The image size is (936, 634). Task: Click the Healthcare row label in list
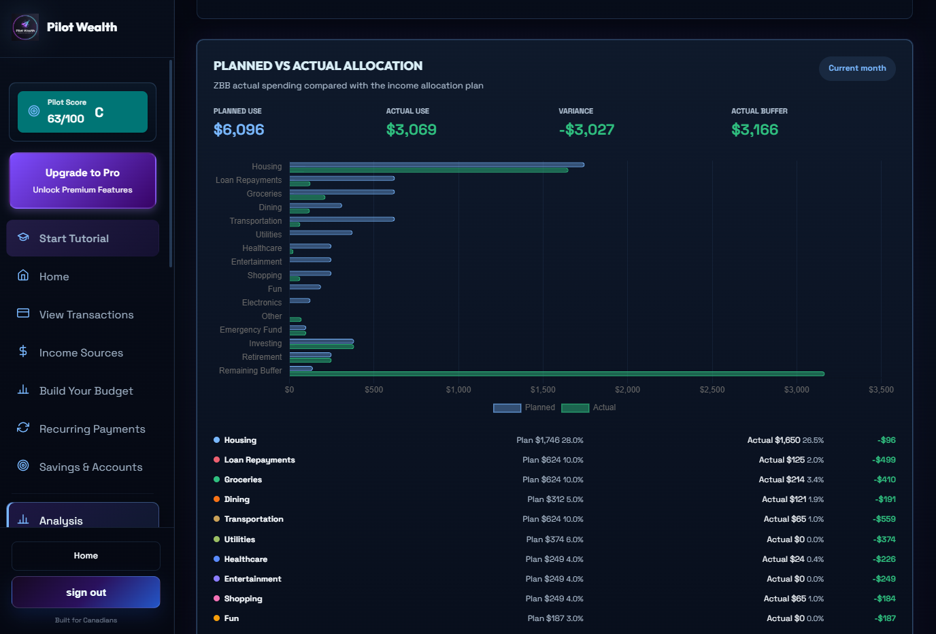246,559
